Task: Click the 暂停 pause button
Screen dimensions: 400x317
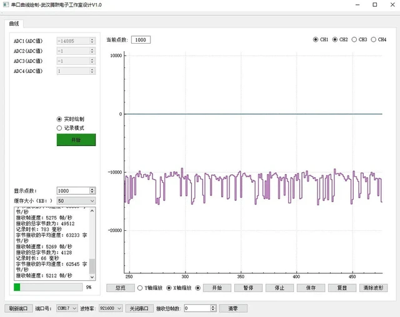Action: tap(248, 288)
